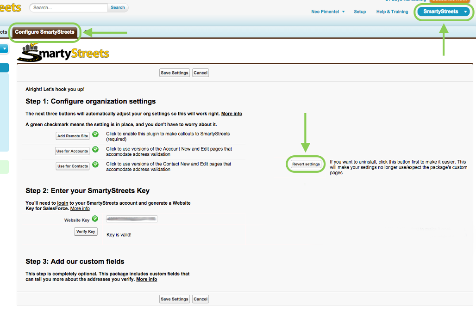The image size is (476, 311).
Task: Click the Use for Contacts button
Action: (x=73, y=166)
